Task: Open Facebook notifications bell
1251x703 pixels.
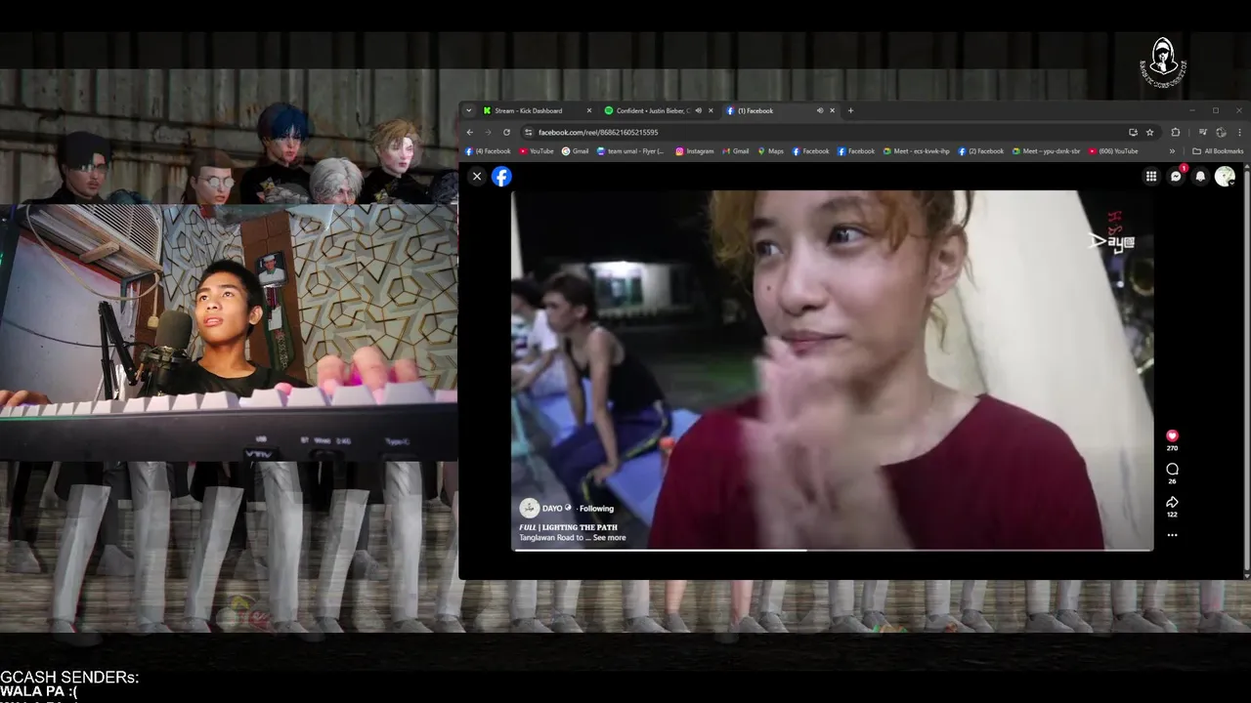Action: click(x=1200, y=176)
